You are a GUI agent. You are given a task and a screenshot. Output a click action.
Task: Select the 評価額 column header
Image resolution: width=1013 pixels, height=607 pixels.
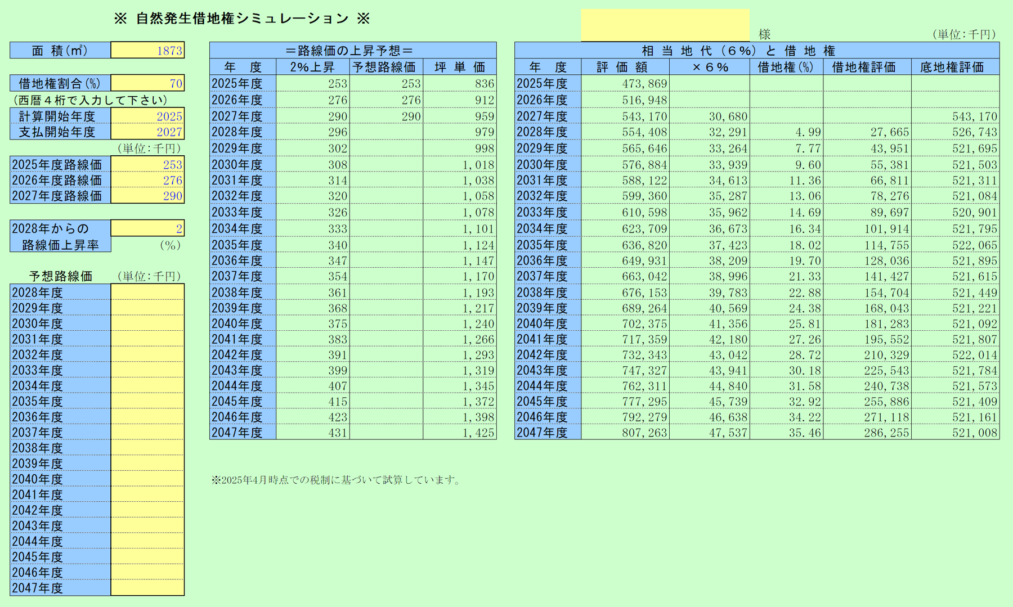click(x=625, y=67)
